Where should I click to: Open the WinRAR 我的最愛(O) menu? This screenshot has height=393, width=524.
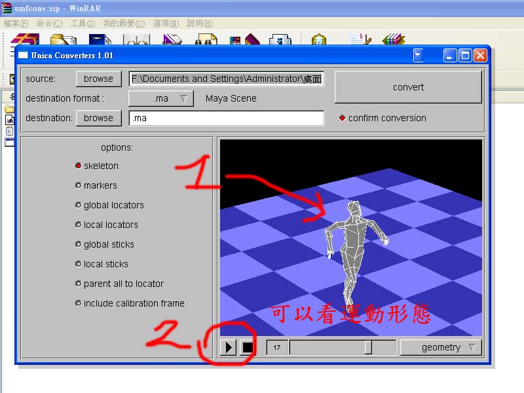[x=124, y=24]
